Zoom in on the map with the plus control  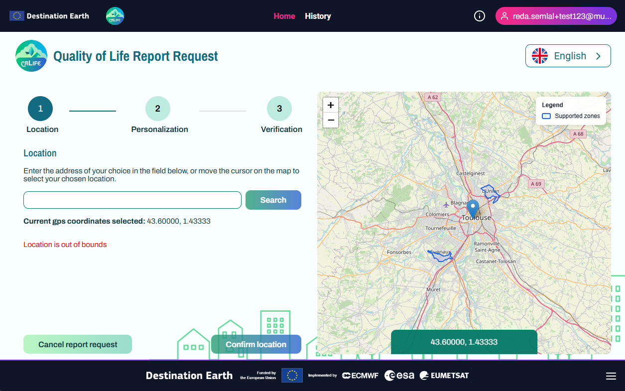pyautogui.click(x=330, y=105)
